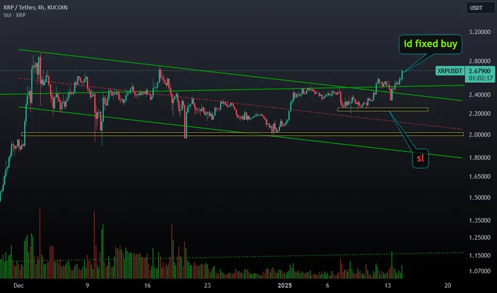
Task: Click the 16 date label on time axis
Action: point(147,286)
